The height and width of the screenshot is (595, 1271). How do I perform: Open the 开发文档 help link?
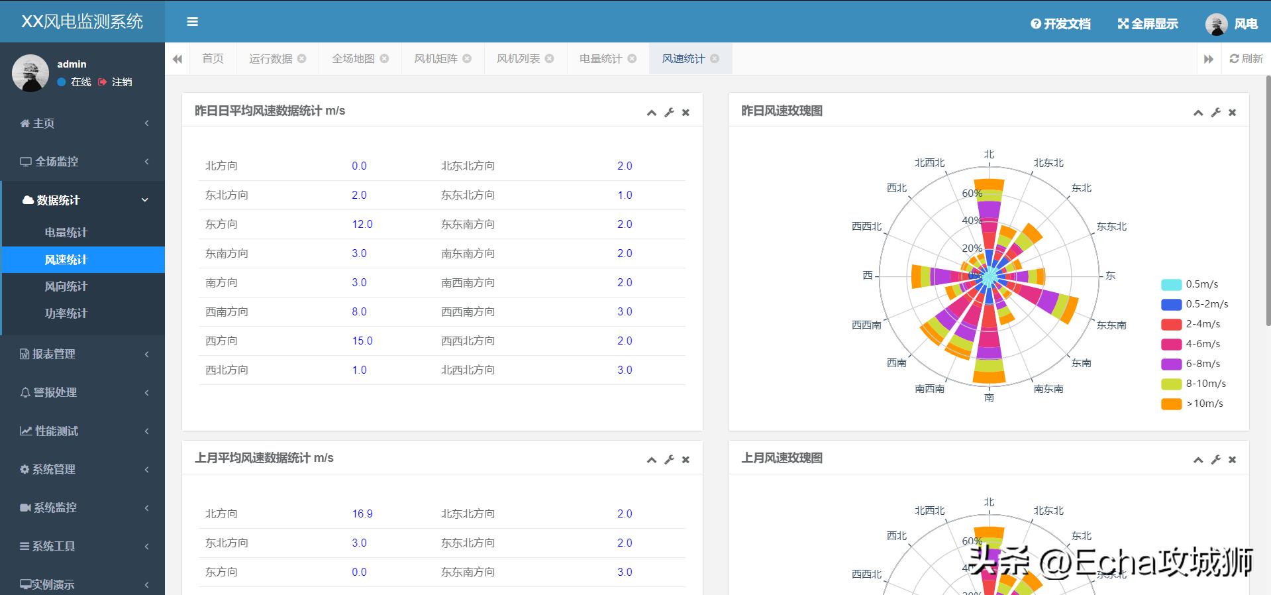coord(1060,24)
